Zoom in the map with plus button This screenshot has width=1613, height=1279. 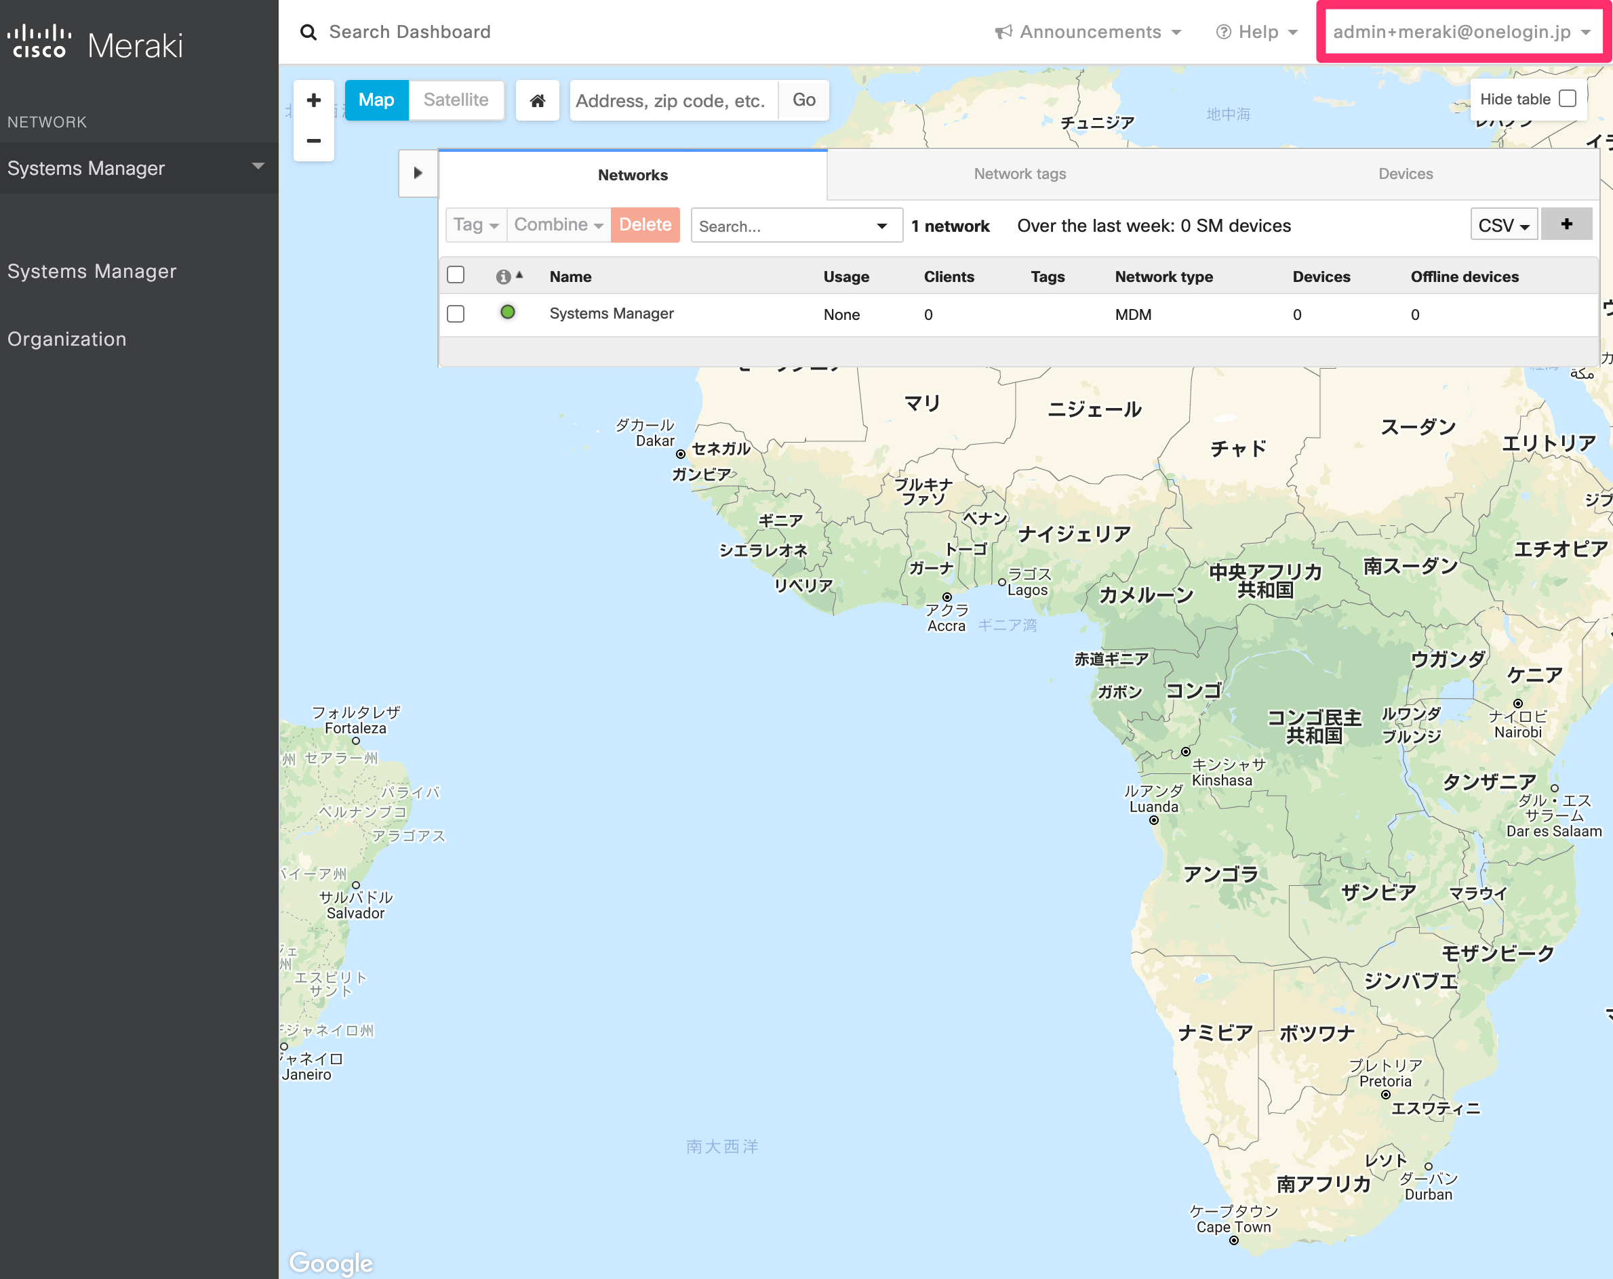314,100
